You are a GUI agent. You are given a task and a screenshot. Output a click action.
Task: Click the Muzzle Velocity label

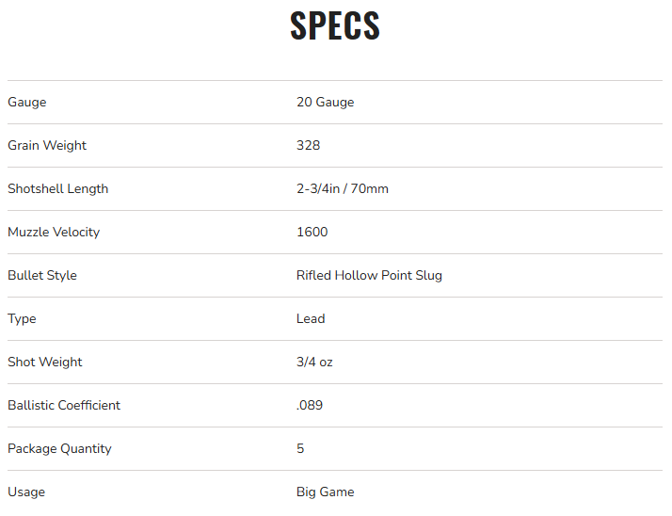[54, 232]
